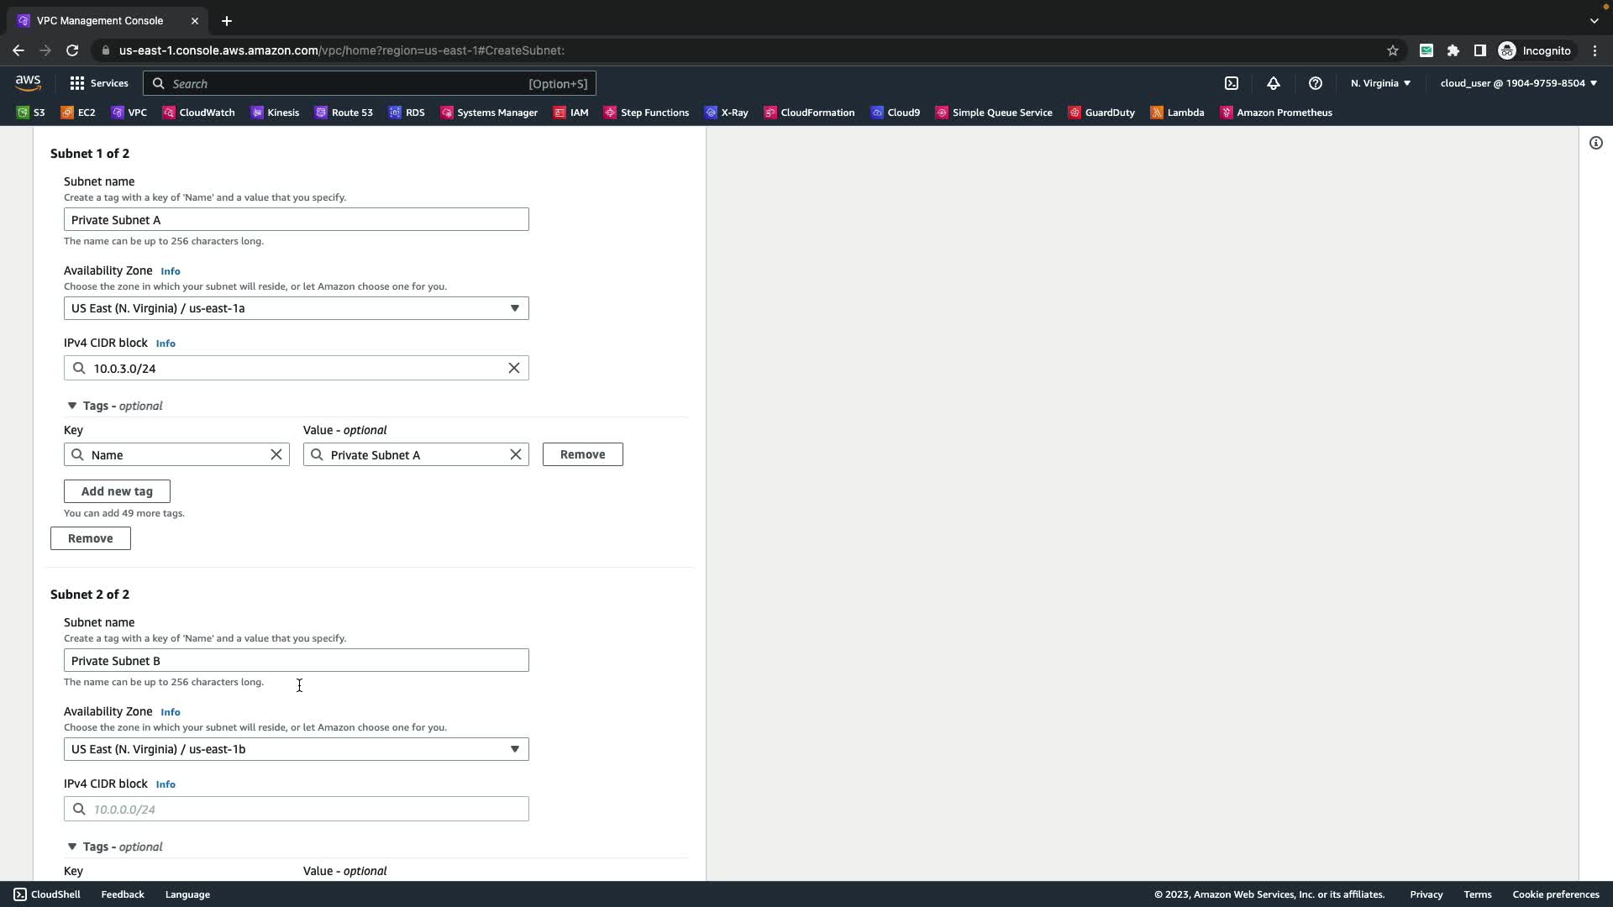Click the Add new tag button
1613x907 pixels.
[117, 491]
